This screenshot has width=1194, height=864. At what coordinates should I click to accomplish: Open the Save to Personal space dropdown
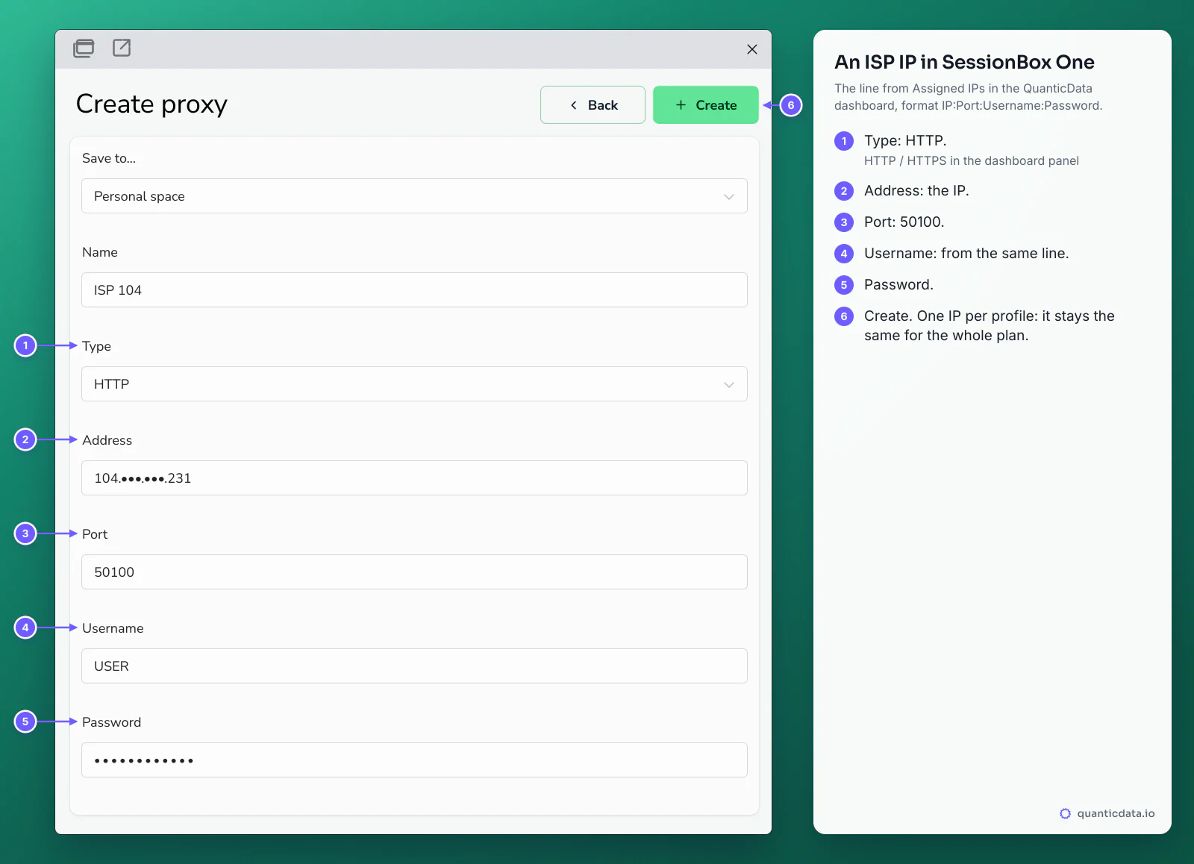(x=414, y=195)
